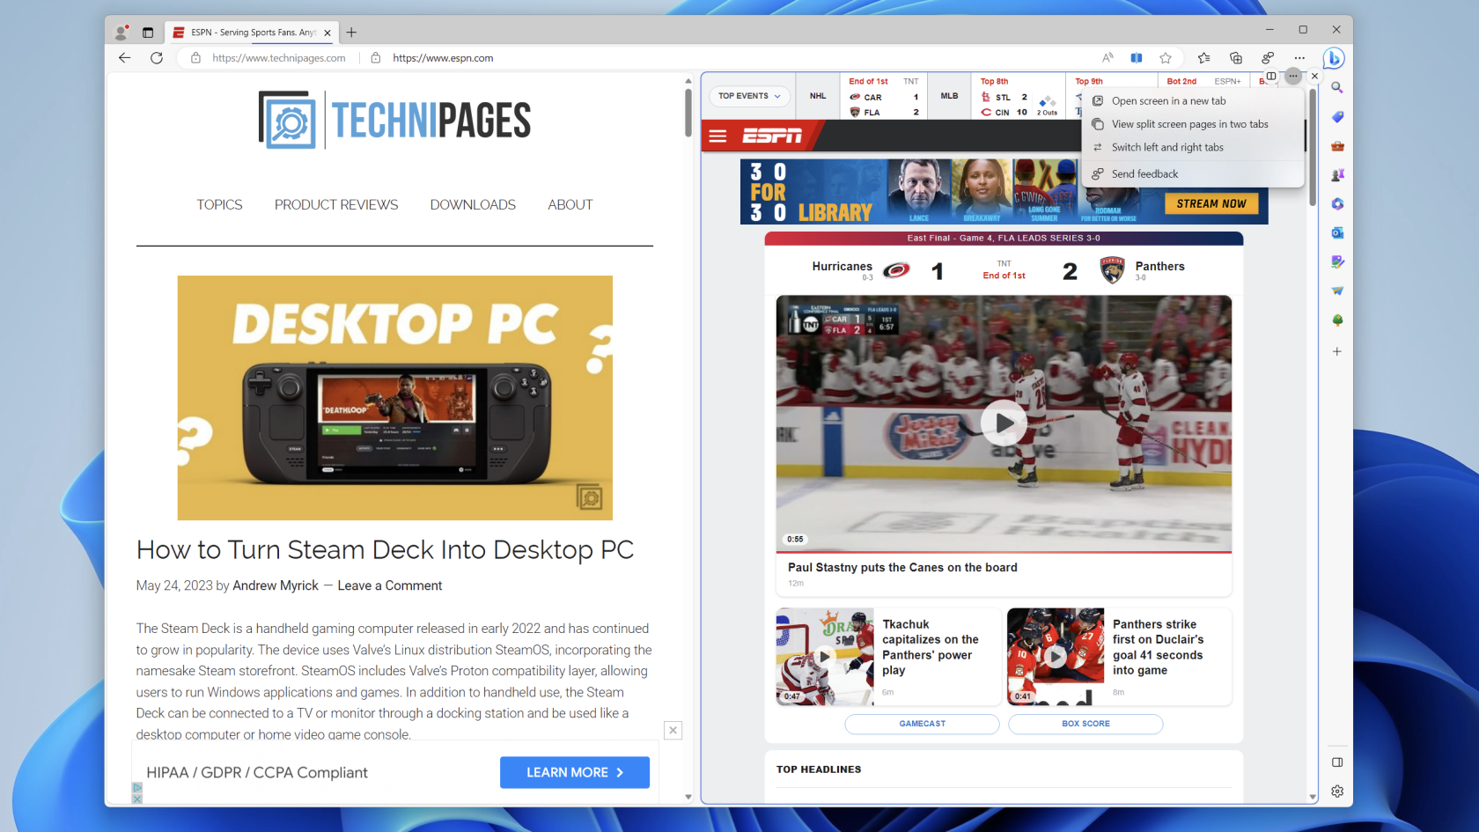The width and height of the screenshot is (1479, 832).
Task: Toggle the sidebar visibility button at bottom
Action: tap(1337, 762)
